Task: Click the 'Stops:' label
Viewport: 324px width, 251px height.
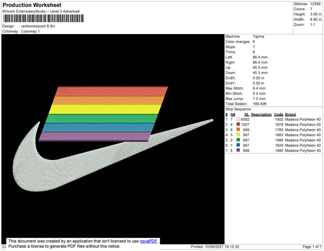Action: (231, 47)
